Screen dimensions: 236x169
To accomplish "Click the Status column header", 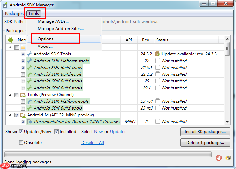I will [x=186, y=40].
